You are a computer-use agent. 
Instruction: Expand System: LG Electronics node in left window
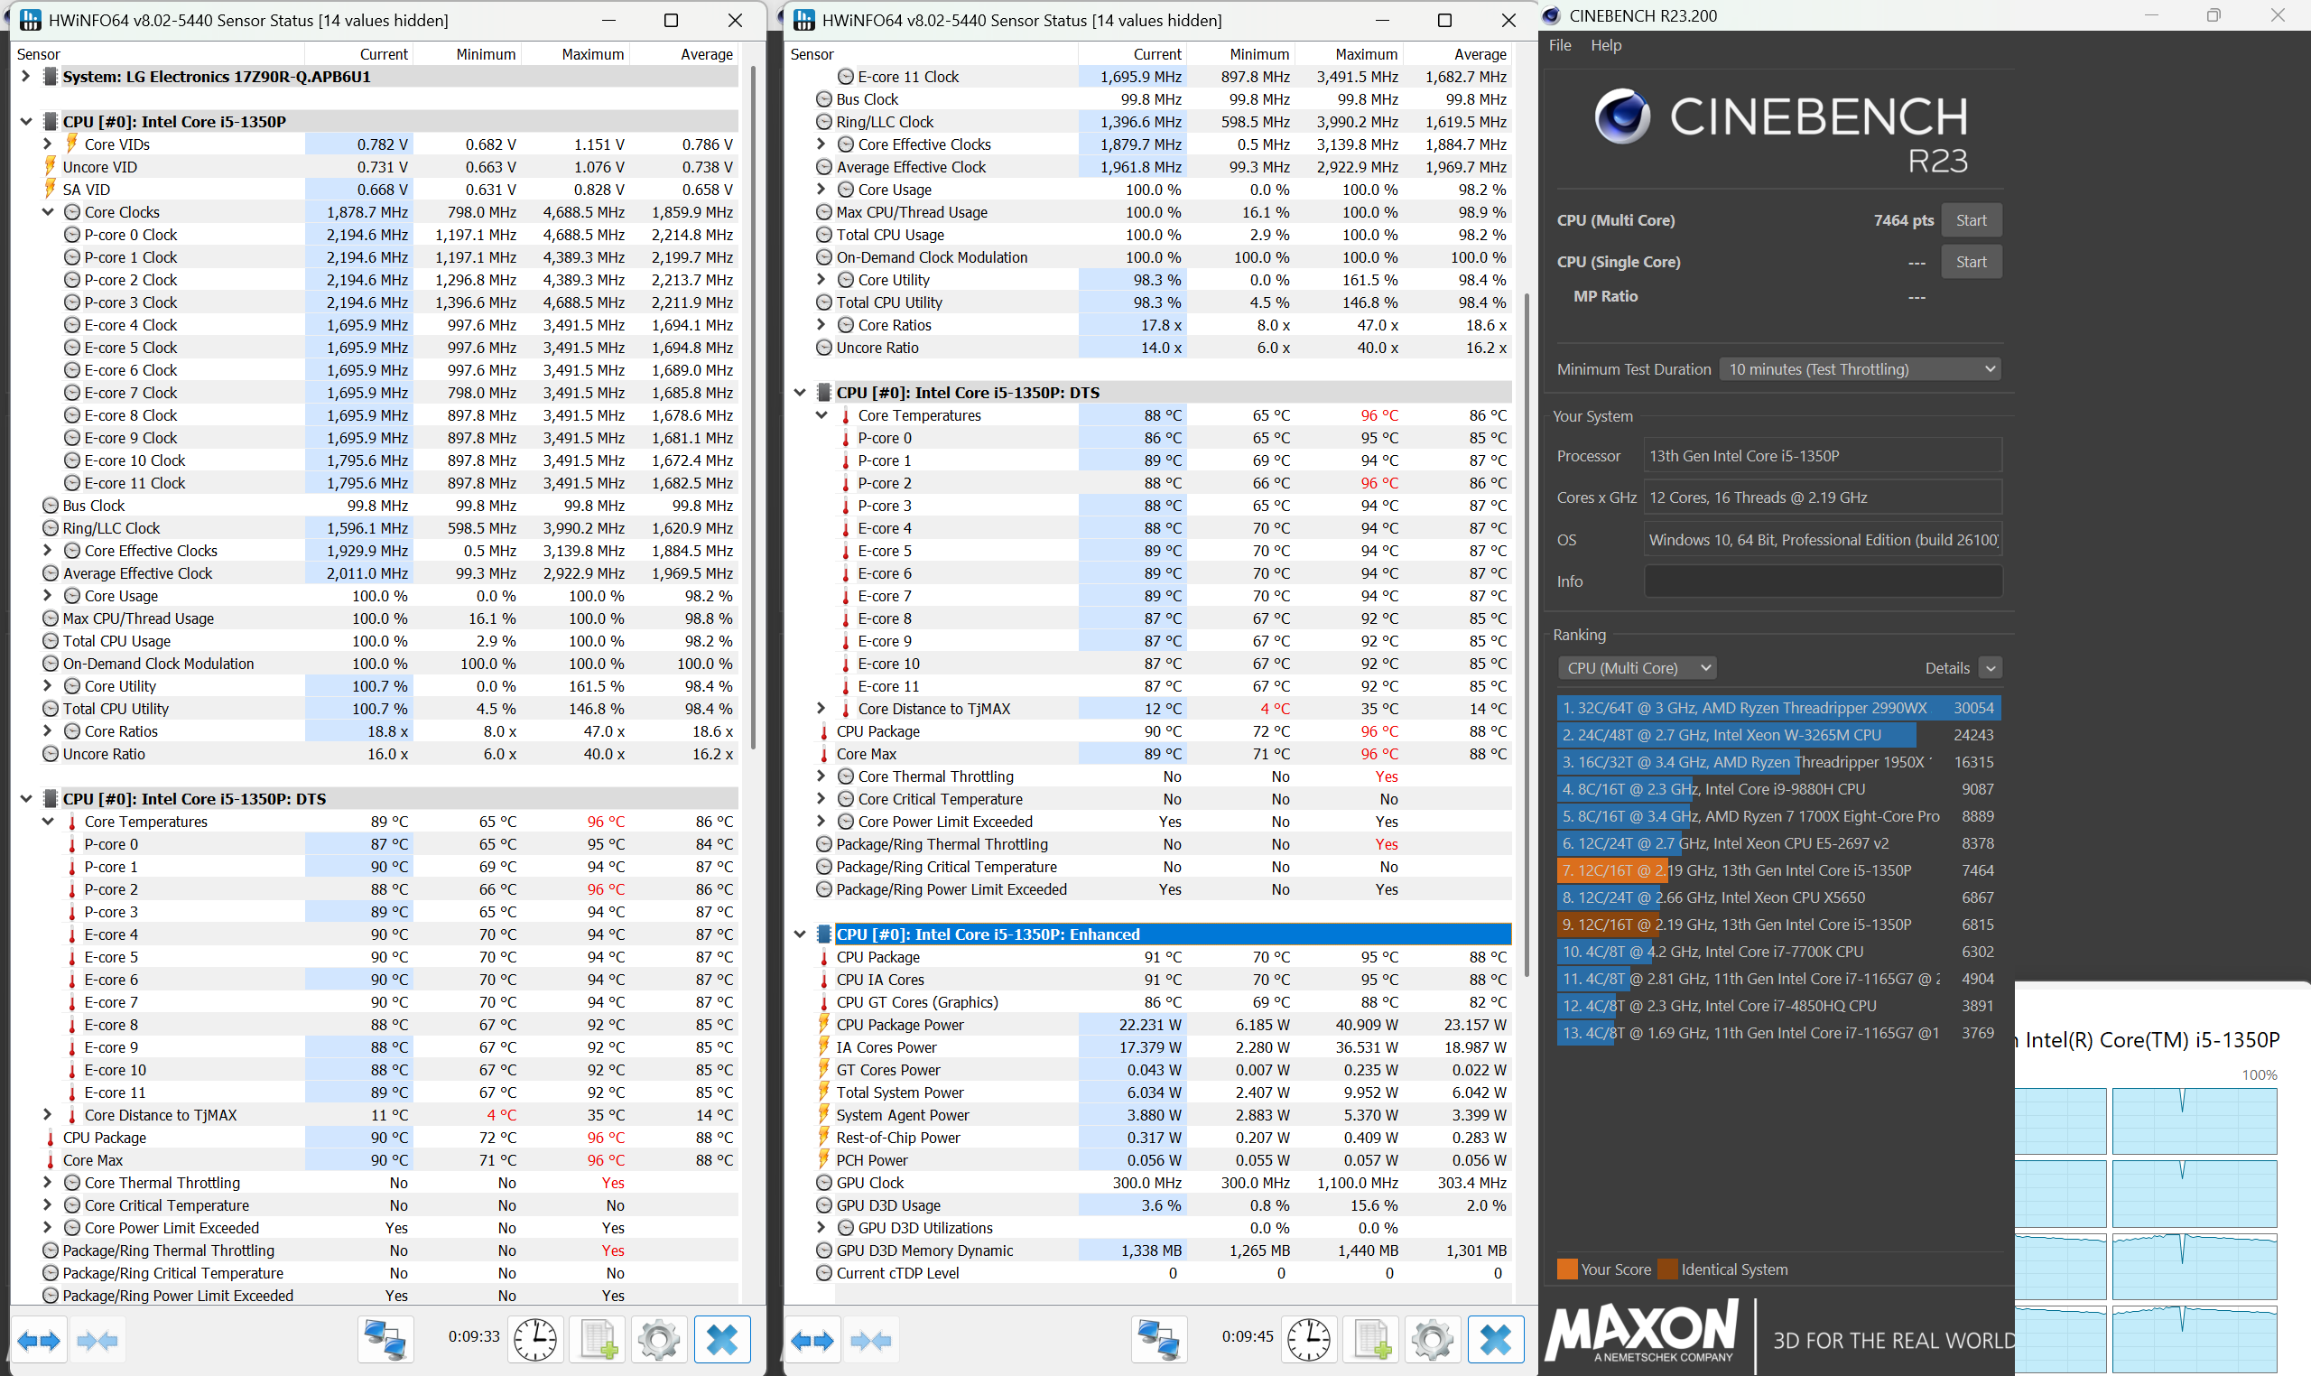point(26,76)
